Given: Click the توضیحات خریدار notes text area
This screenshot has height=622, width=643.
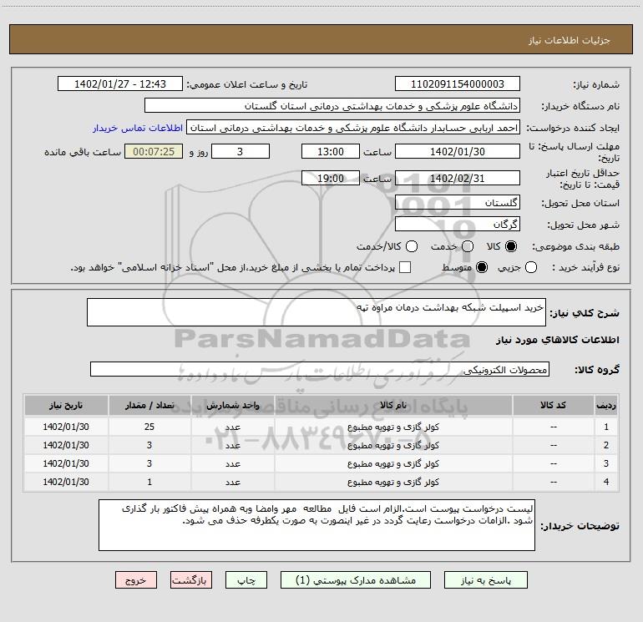Looking at the screenshot, I should pos(316,525).
